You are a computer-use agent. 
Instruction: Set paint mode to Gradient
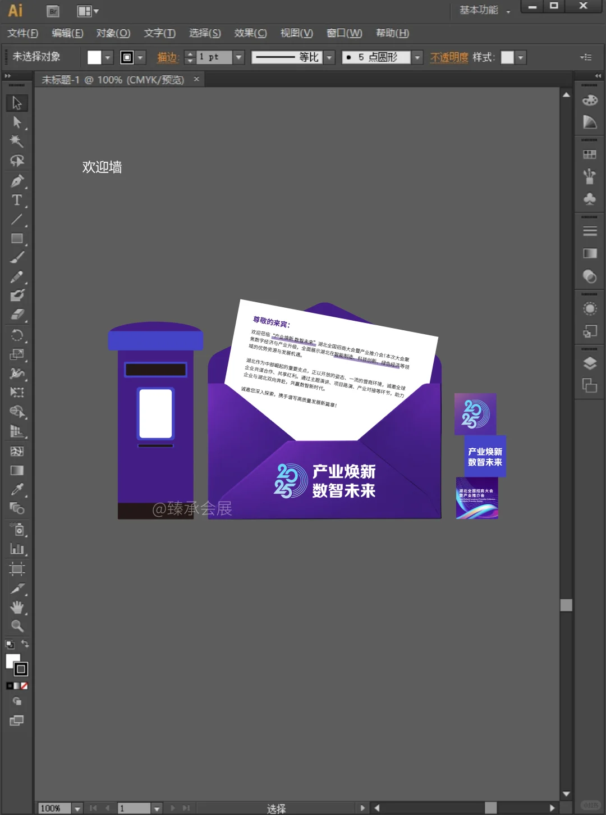coord(17,686)
